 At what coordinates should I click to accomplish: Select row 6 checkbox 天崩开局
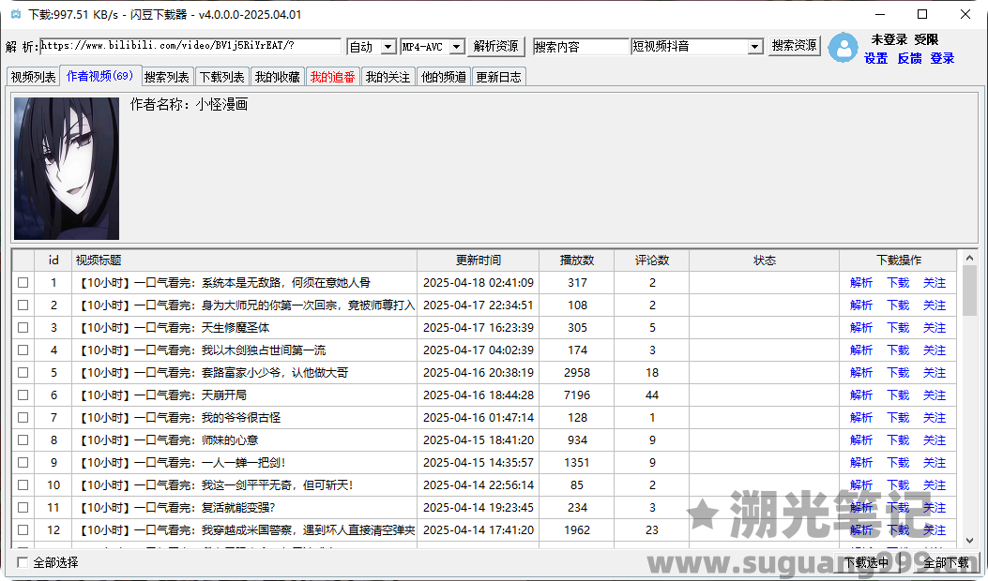tap(23, 395)
